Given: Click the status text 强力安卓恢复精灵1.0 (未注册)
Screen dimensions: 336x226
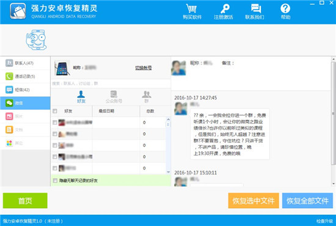Looking at the screenshot, I should tap(32, 221).
